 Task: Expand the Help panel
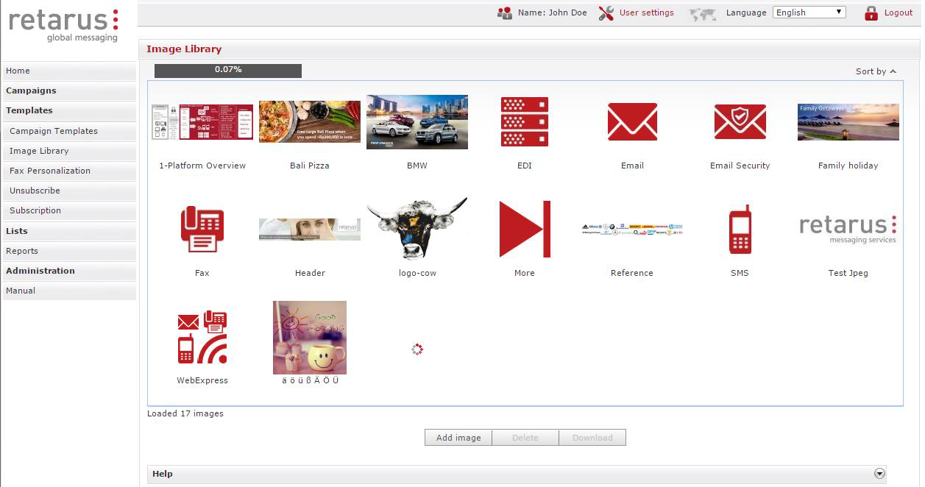pyautogui.click(x=880, y=473)
